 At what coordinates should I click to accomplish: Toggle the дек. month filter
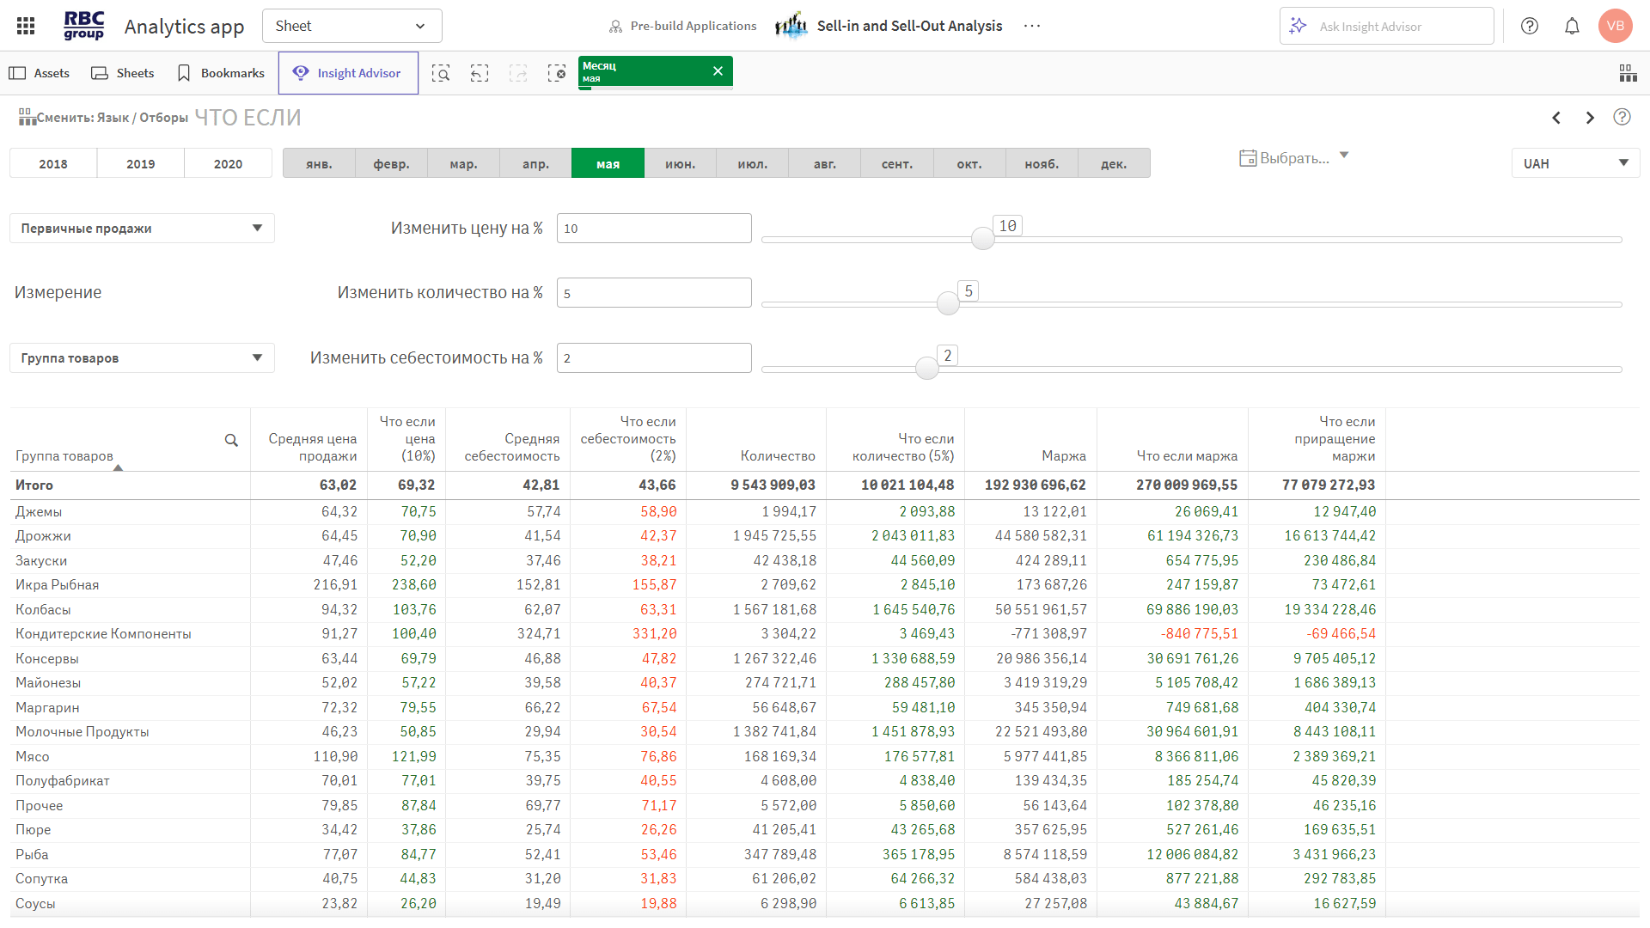coord(1114,163)
